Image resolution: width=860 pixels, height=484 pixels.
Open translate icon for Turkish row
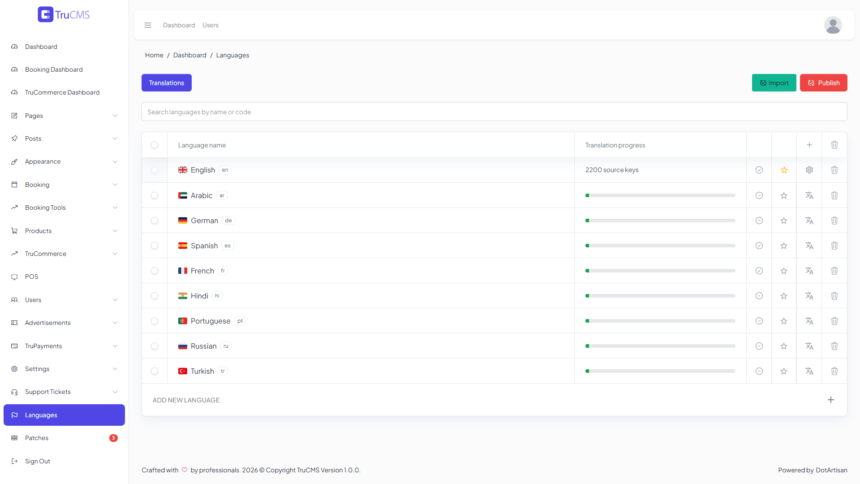pyautogui.click(x=809, y=371)
